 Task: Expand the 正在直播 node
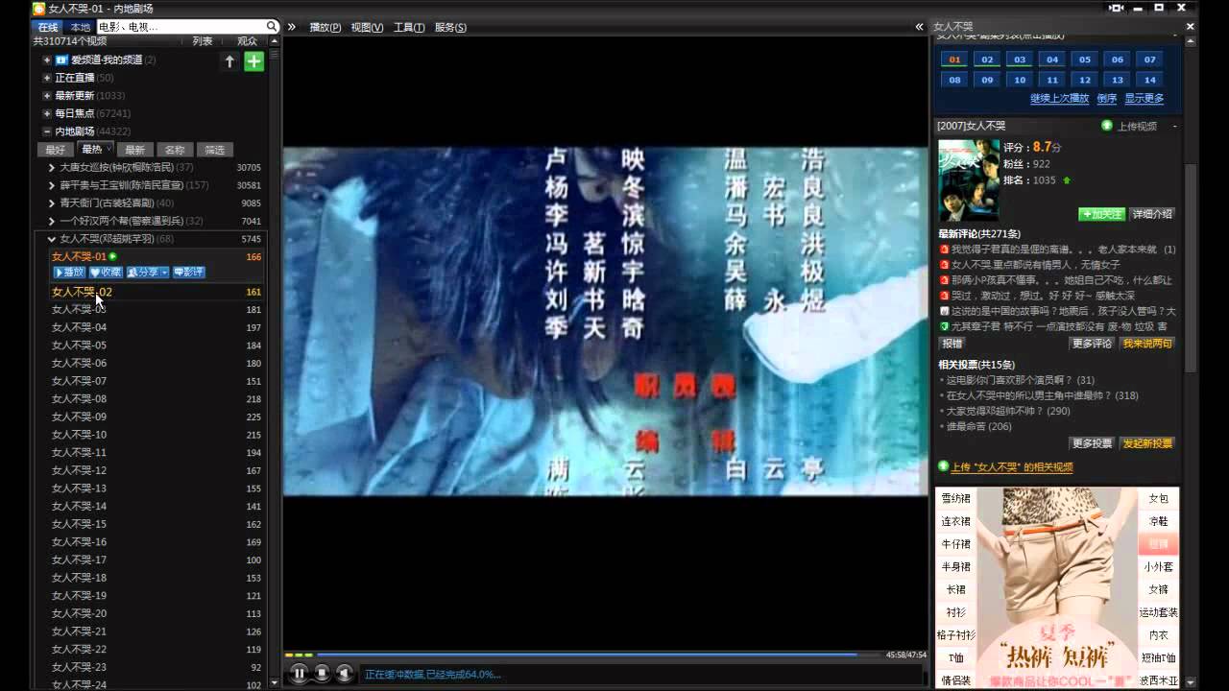tap(47, 78)
